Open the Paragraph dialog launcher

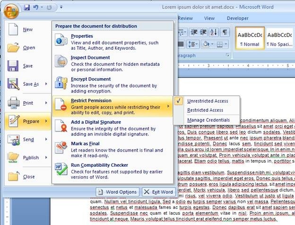pos(228,55)
